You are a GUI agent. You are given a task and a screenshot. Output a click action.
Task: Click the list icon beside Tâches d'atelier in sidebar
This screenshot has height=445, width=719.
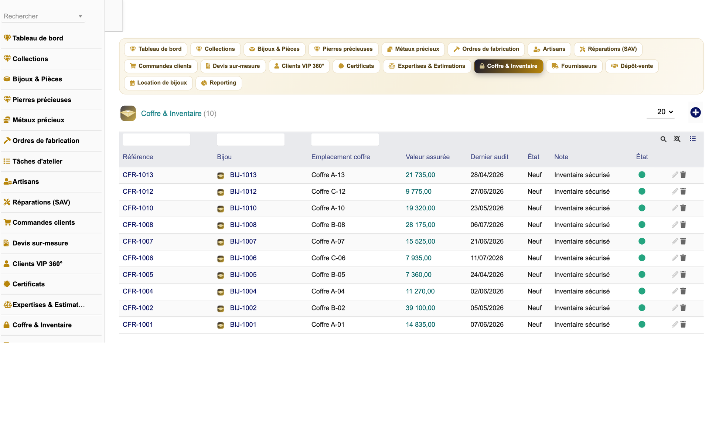point(7,161)
